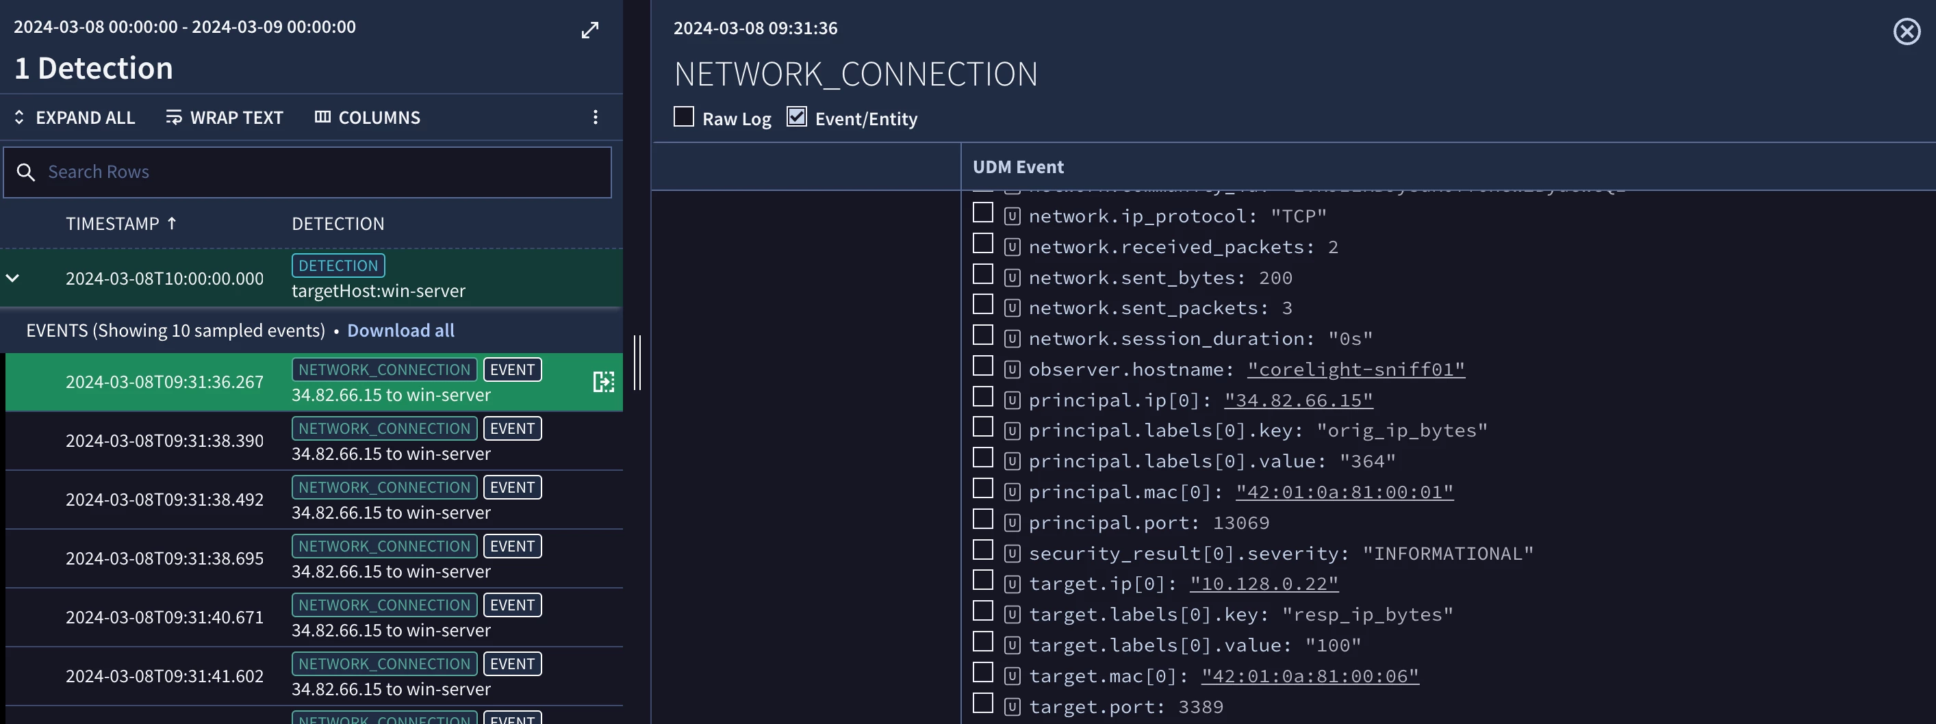
Task: Open the 42:01:0a:81:00:01 MAC link
Action: click(x=1345, y=492)
